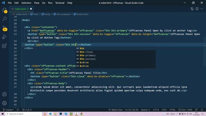Click the feedback icon in status bar
Screen dimensions: 206x116
click(x=196, y=110)
